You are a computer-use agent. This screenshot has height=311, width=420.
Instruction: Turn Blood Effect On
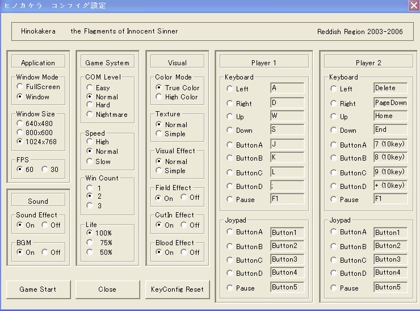click(x=159, y=252)
